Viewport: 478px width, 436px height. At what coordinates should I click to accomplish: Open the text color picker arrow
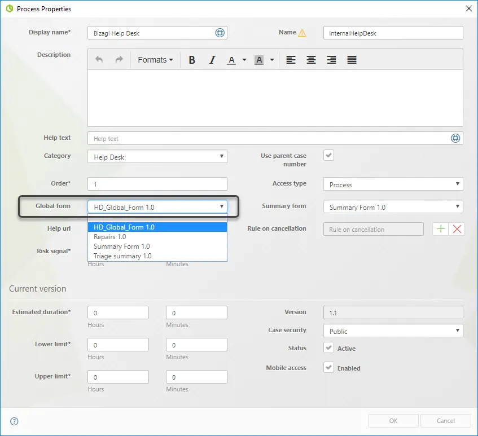[244, 60]
